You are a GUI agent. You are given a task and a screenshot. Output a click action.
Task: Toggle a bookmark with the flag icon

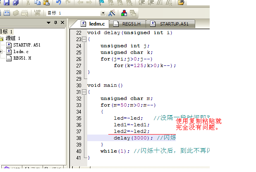(x=102, y=2)
